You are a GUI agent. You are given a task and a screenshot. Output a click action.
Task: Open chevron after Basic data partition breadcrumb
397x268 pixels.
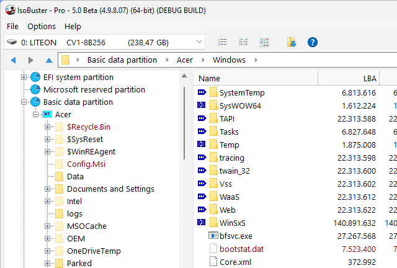tap(167, 60)
